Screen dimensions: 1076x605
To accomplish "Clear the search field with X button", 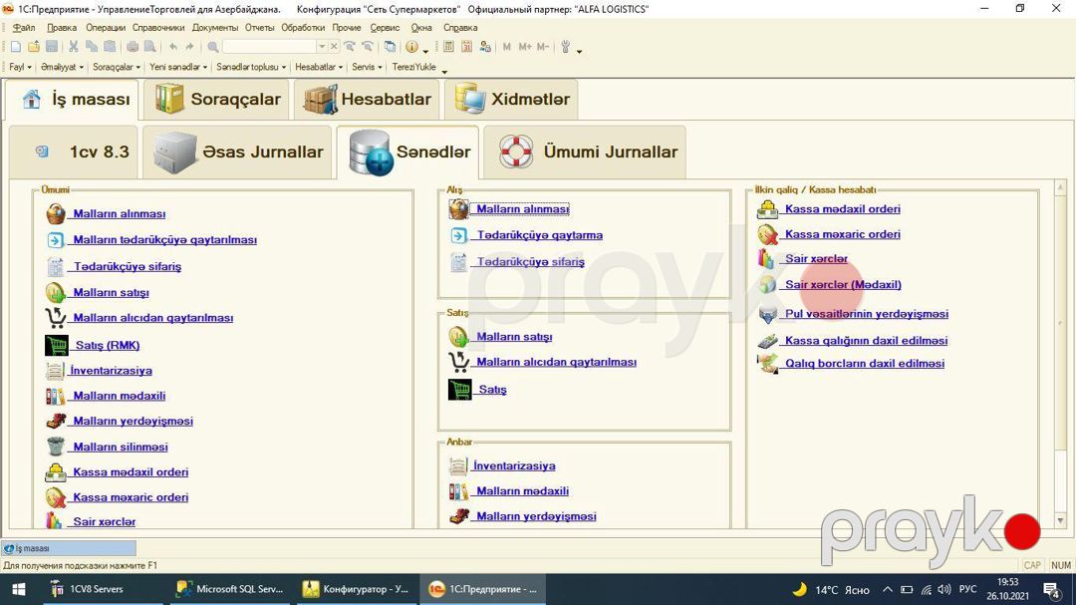I will [x=334, y=47].
